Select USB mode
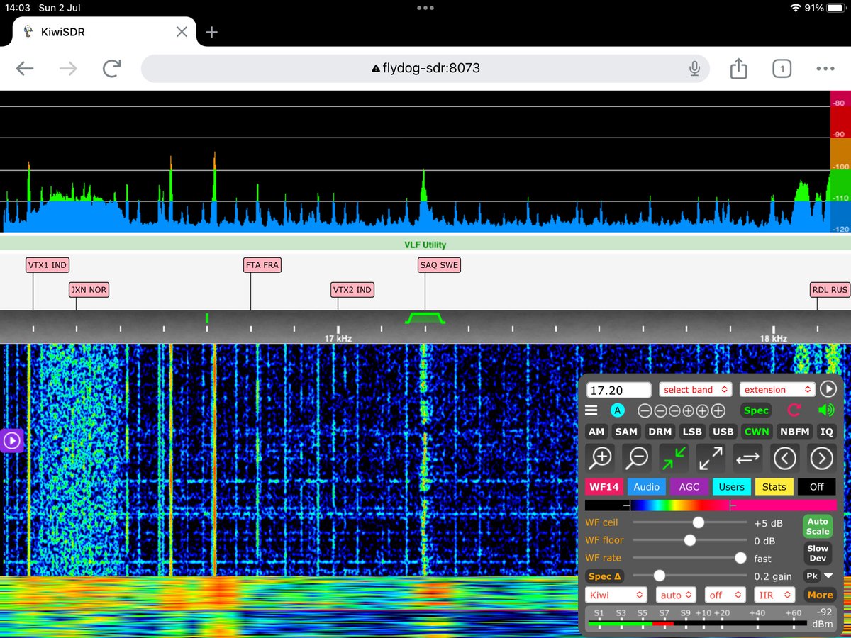The width and height of the screenshot is (851, 638). click(723, 432)
